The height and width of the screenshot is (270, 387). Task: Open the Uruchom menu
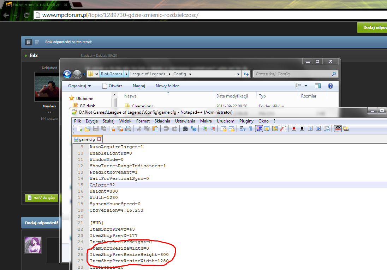tap(226, 121)
